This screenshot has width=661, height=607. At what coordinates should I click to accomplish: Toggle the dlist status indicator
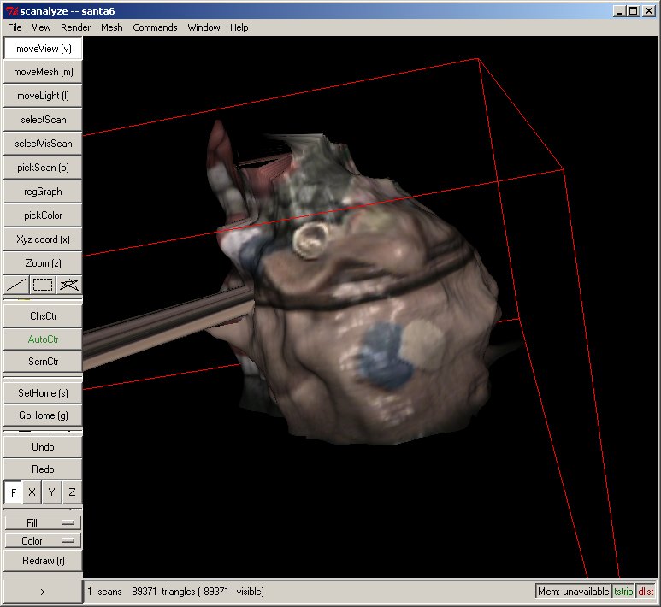coord(646,592)
